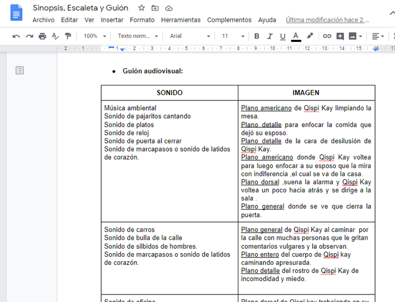Screen dimensions: 395x302
Task: Run spell check icon
Action: [55, 36]
